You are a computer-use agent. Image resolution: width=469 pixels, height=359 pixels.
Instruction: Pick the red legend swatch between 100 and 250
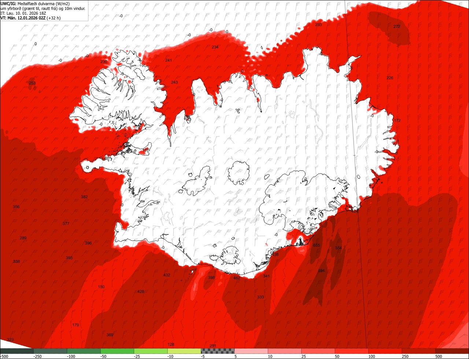[385, 351]
